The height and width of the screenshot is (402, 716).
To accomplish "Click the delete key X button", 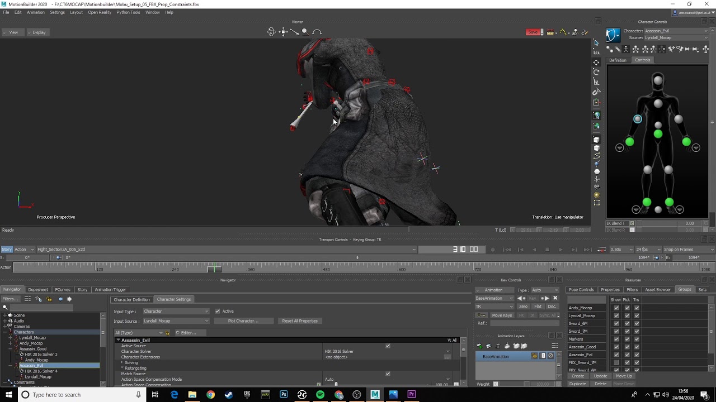I will tap(555, 298).
